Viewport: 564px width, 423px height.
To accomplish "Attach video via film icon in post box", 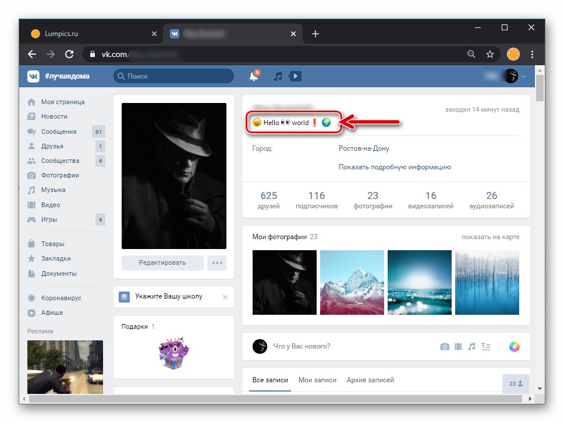I will 458,347.
